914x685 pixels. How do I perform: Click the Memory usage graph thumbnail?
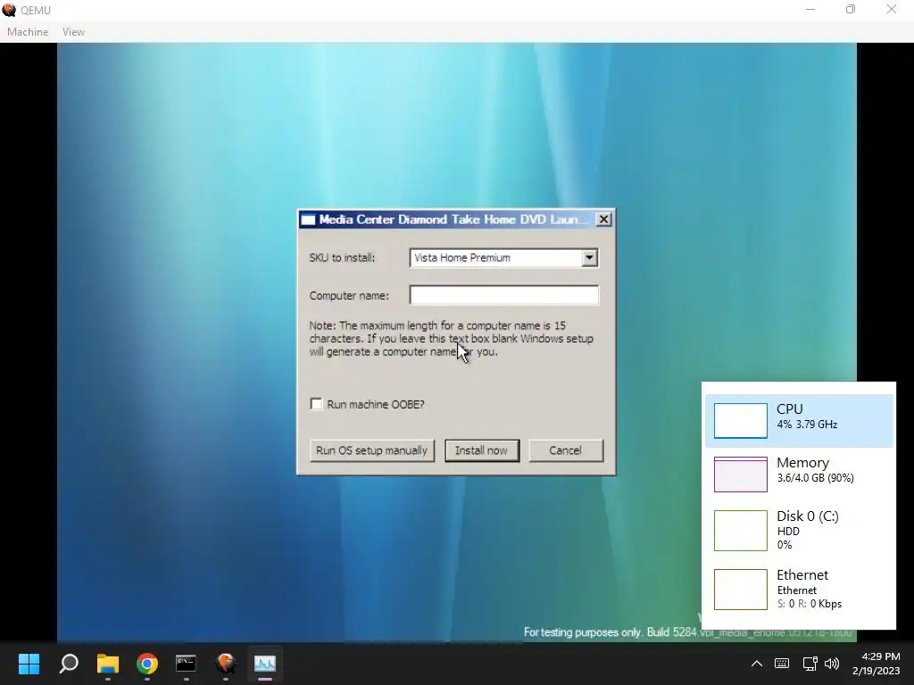[740, 475]
